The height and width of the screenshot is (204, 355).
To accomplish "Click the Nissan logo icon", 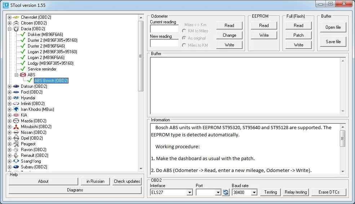I will 16,132.
